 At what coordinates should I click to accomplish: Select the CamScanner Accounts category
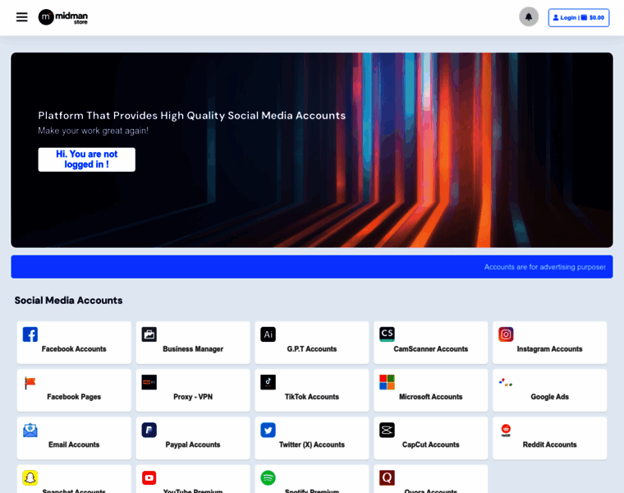click(x=430, y=348)
